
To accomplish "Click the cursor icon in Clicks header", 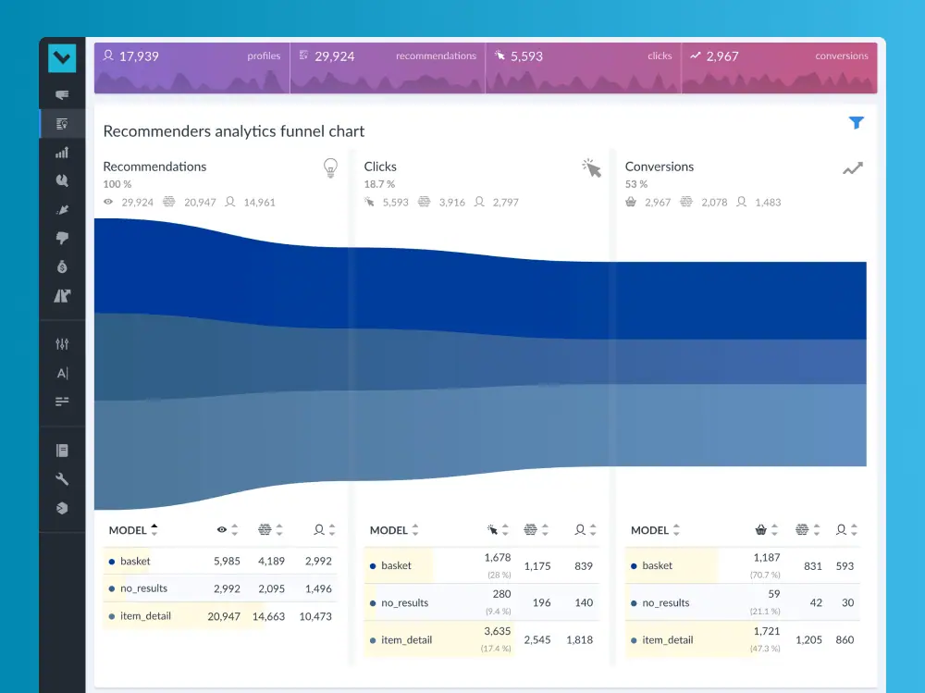I will 591,167.
